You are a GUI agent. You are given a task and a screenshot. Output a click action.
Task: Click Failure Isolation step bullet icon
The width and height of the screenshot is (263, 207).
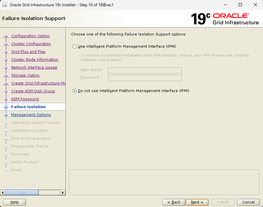6,107
